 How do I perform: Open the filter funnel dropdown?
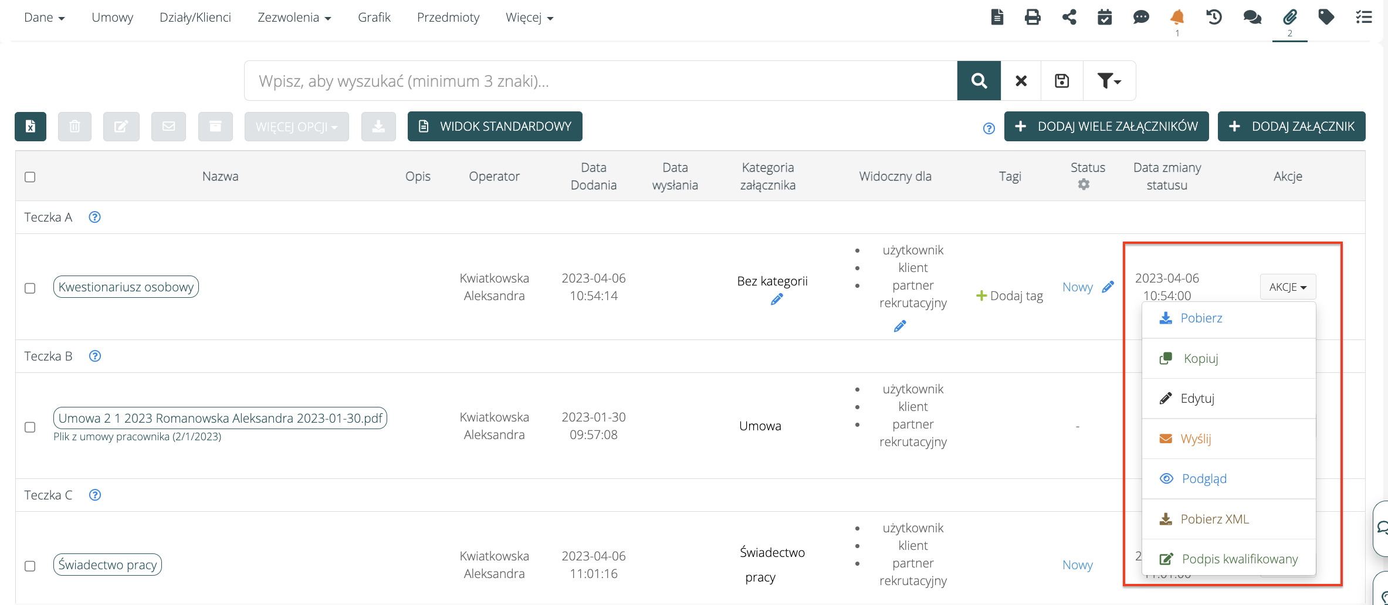click(1109, 81)
